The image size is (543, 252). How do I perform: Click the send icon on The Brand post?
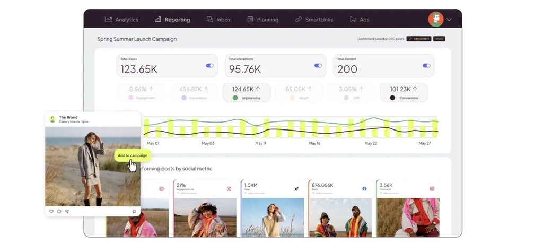click(67, 212)
